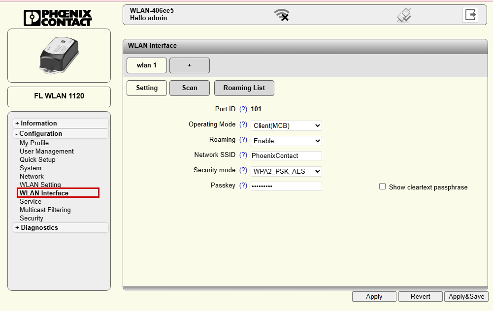Enable Show cleartext passphrase checkbox
493x311 pixels.
pyautogui.click(x=382, y=187)
